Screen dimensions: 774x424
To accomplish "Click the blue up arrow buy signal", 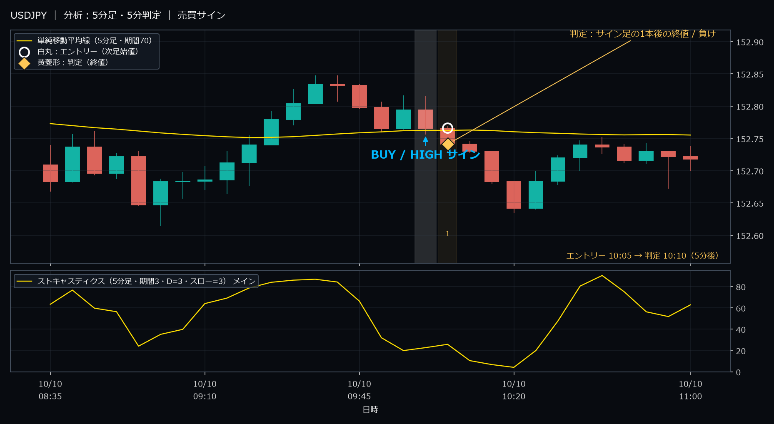I will point(425,141).
